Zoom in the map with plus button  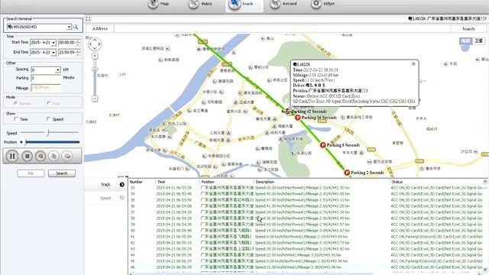[x=95, y=56]
